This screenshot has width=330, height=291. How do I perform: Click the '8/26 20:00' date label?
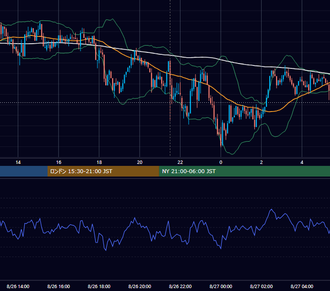coord(140,286)
